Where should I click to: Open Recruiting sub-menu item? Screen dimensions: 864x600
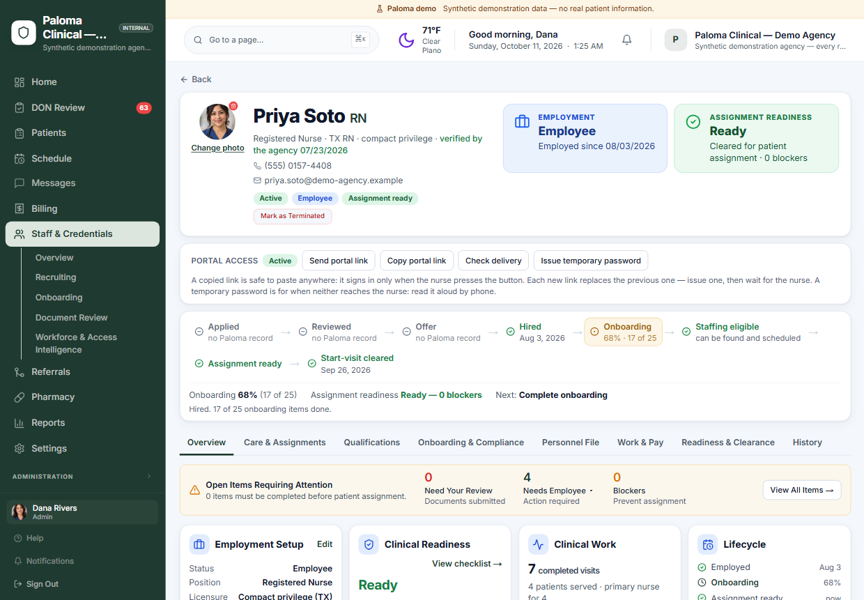(x=56, y=277)
